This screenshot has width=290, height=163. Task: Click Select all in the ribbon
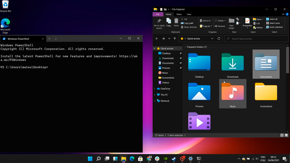[272, 19]
